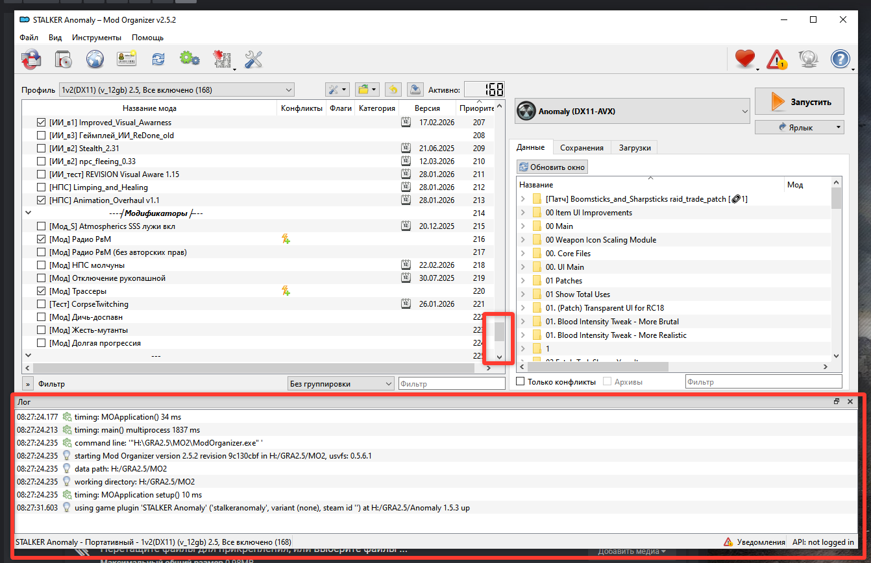
Task: Click the Запустить launch button
Action: (x=800, y=102)
